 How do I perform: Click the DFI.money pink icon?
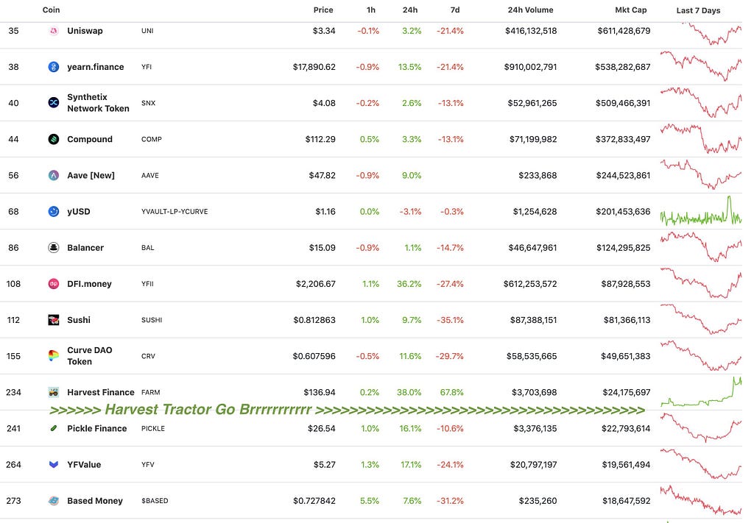pos(53,284)
